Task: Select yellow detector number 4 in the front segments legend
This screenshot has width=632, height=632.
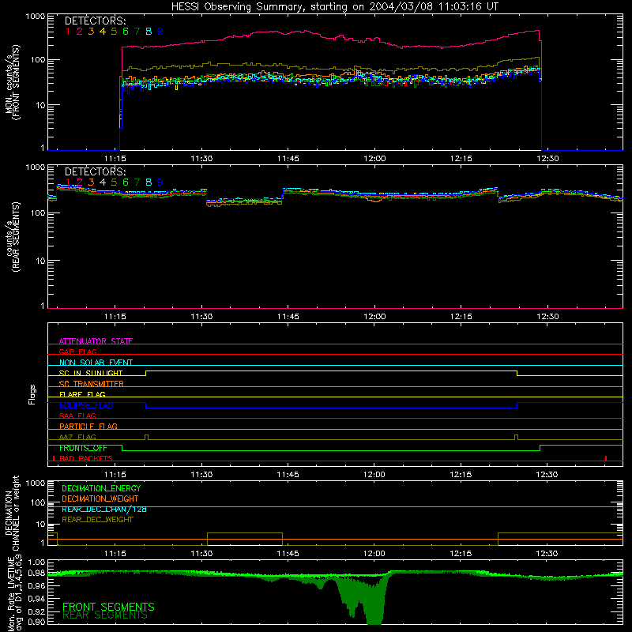Action: coord(103,32)
